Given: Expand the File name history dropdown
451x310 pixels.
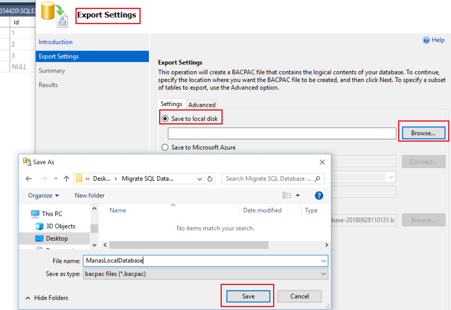Looking at the screenshot, I should [x=323, y=261].
